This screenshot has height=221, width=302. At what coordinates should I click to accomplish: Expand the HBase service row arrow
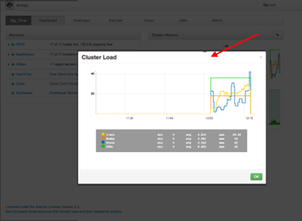8,64
